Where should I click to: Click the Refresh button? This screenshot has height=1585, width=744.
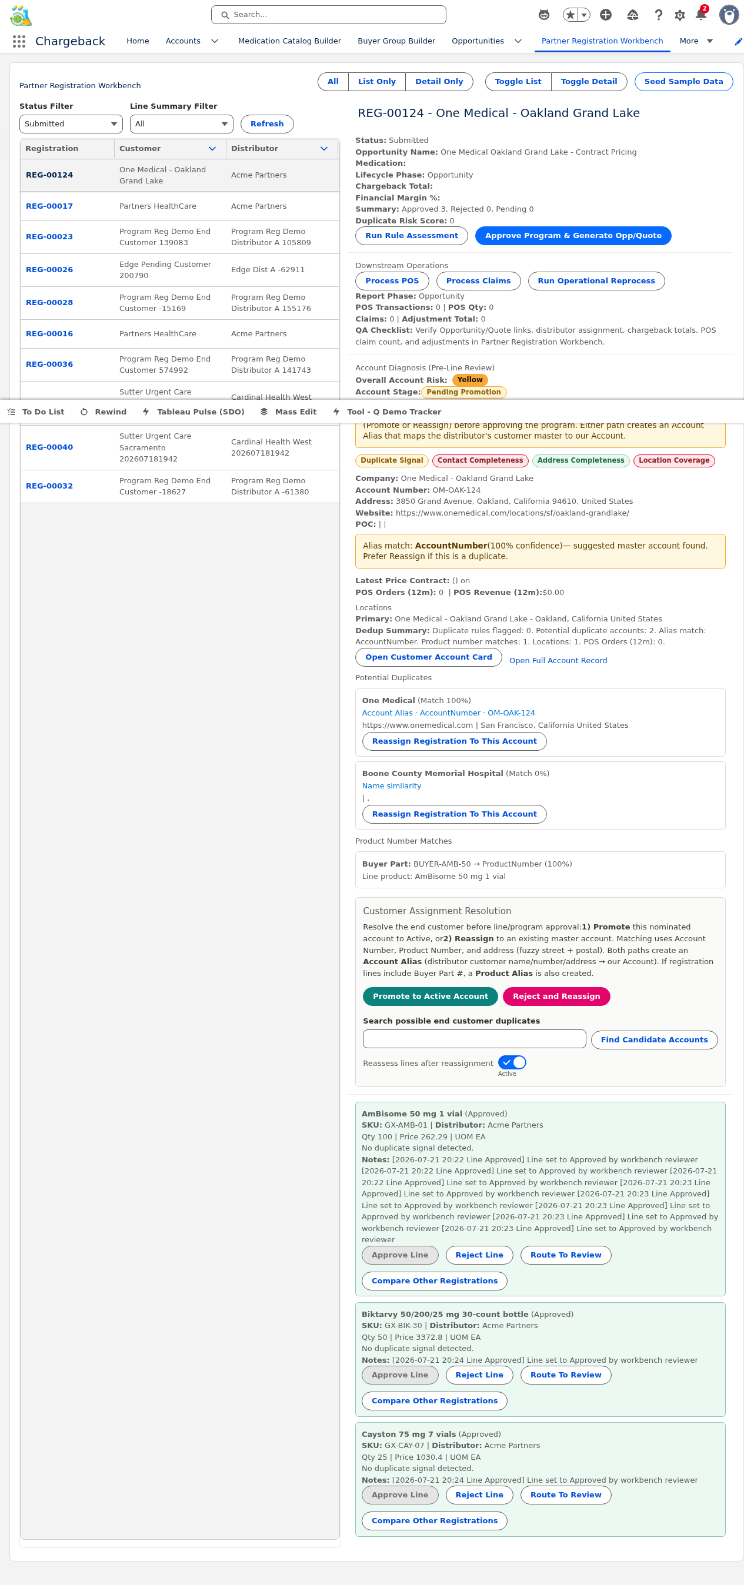point(267,123)
